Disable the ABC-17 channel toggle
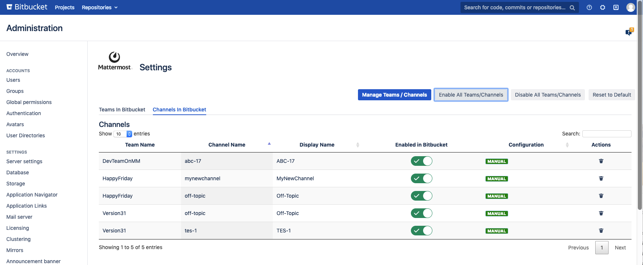Screen dimensions: 643x265 421,161
